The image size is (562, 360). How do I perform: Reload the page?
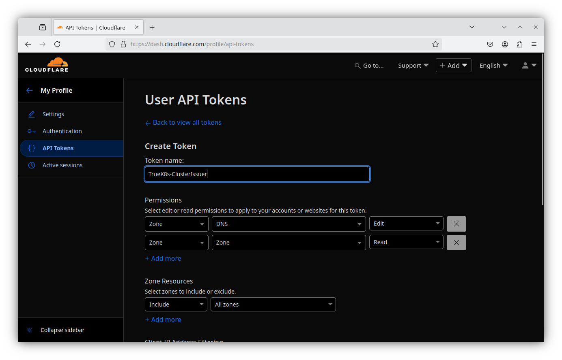[x=57, y=44]
